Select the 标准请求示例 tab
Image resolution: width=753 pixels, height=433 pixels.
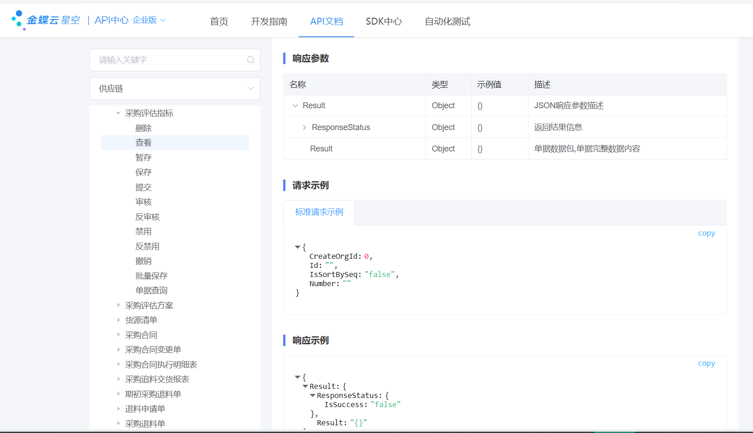[x=319, y=212]
